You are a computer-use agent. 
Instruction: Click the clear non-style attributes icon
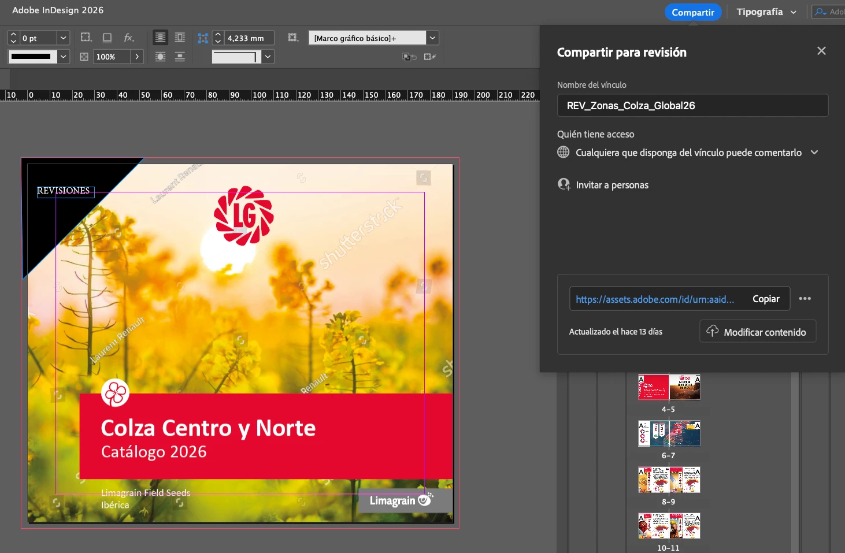[429, 57]
